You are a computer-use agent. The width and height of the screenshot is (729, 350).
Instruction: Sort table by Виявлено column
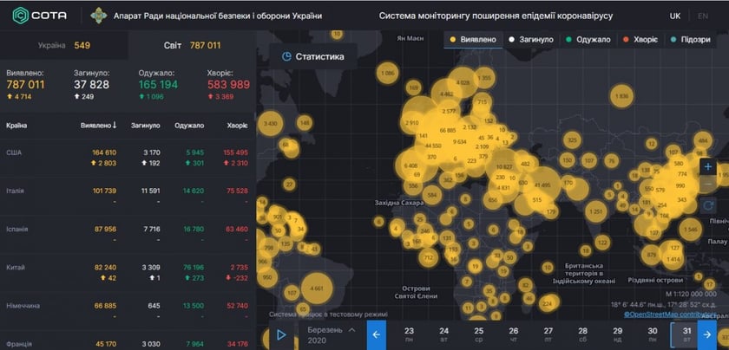98,126
